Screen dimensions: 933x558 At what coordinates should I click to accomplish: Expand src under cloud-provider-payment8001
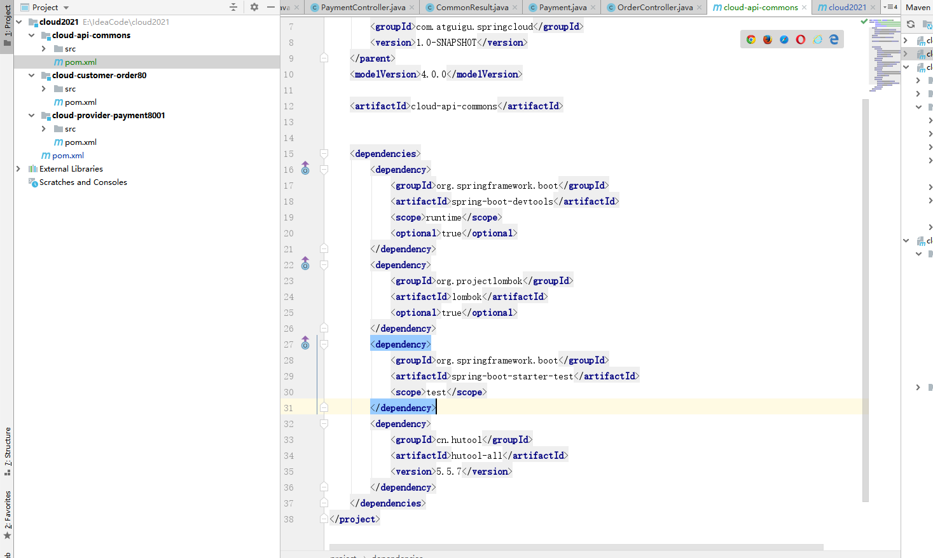(43, 128)
